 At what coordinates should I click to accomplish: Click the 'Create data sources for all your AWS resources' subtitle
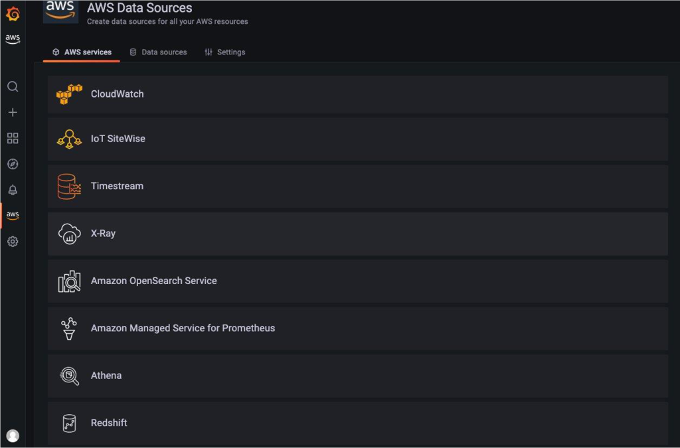[167, 21]
